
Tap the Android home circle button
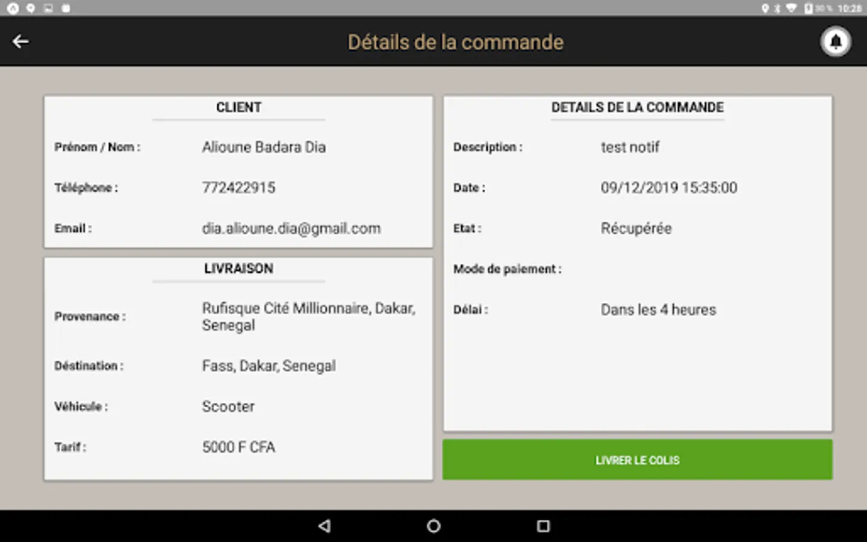coord(433,526)
